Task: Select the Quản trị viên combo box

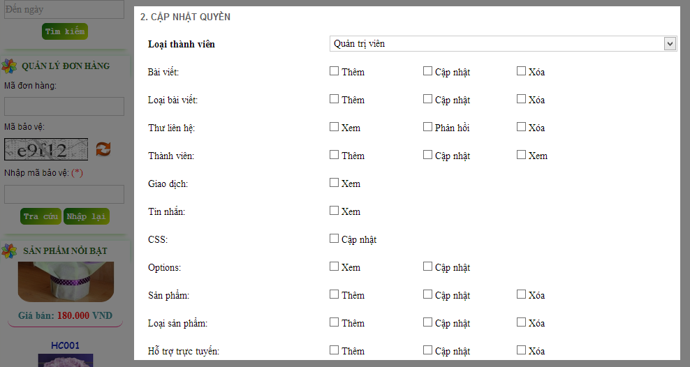Action: coord(503,43)
